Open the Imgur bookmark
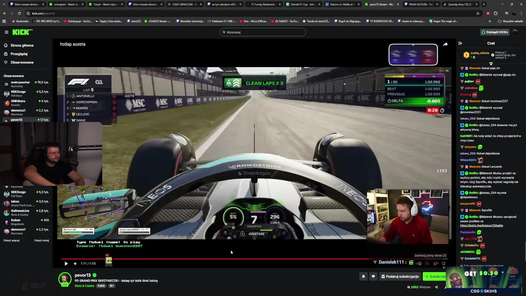Viewport: 526px width, 296px height. pos(443,21)
